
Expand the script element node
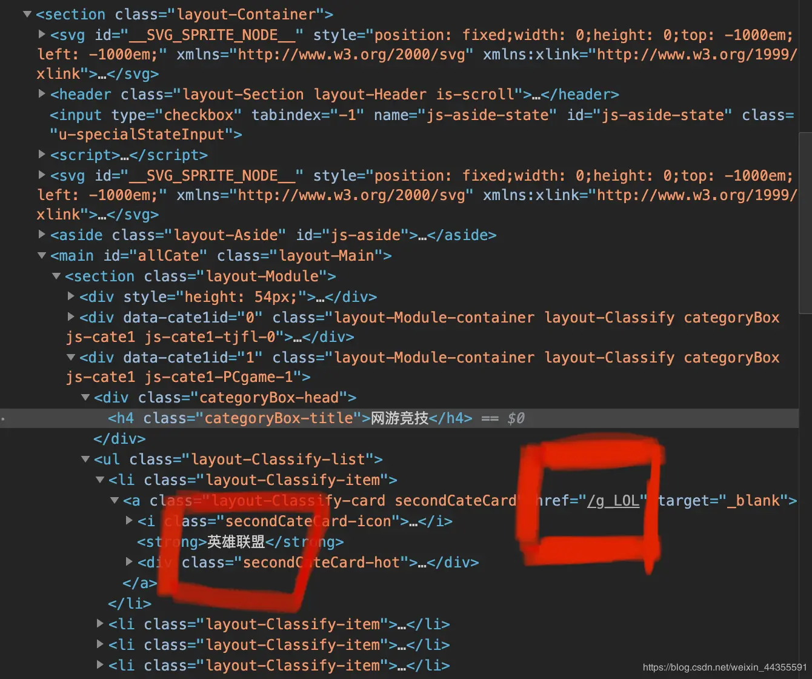[42, 155]
